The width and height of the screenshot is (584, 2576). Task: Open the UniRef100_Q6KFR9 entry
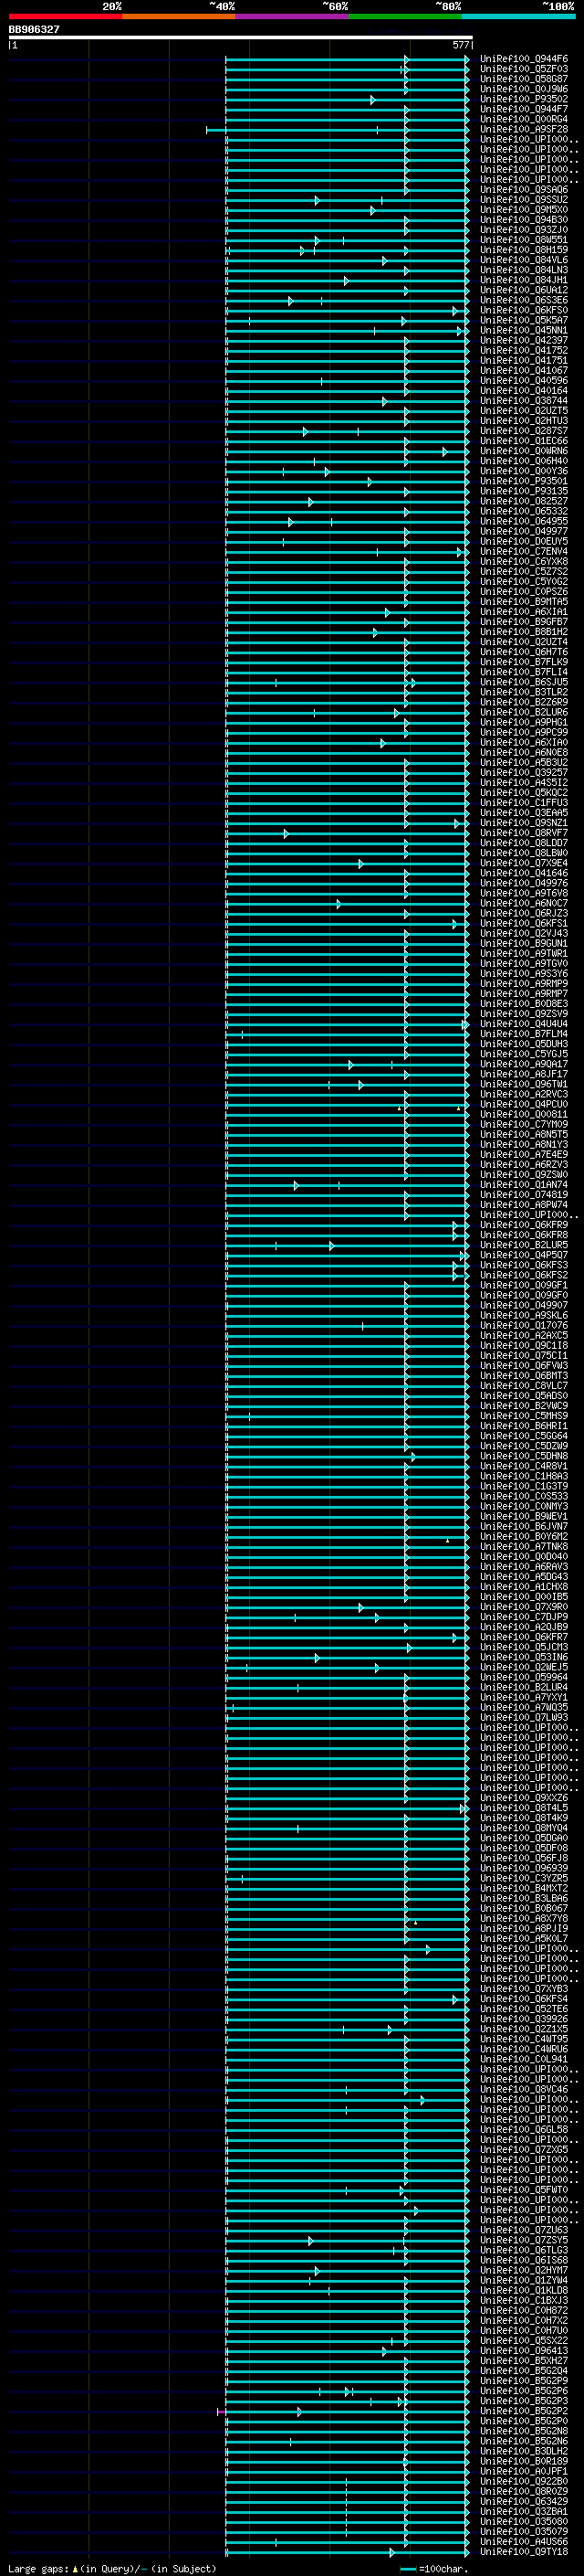click(x=524, y=1225)
